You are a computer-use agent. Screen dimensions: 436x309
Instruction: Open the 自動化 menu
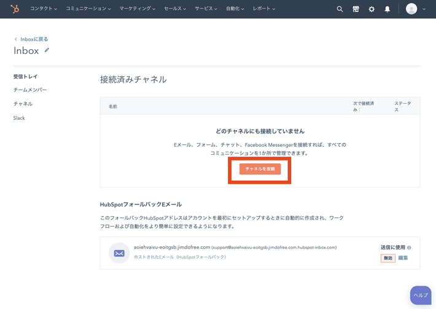[x=235, y=9]
